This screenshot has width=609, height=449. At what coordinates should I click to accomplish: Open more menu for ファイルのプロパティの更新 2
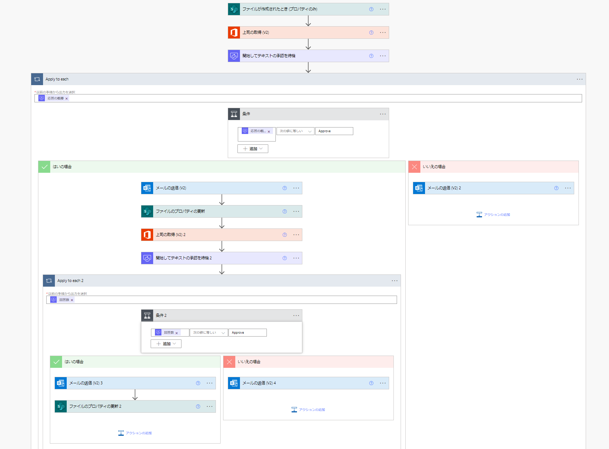(209, 407)
